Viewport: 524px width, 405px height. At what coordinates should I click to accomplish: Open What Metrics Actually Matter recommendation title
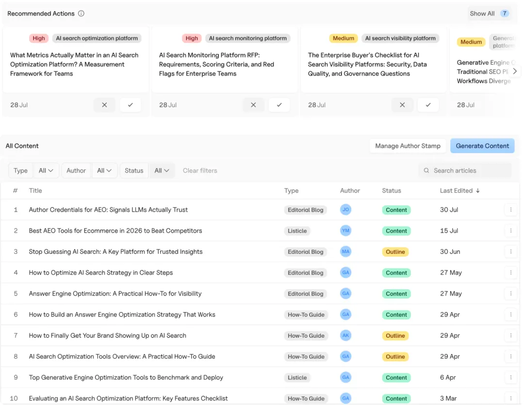(74, 64)
